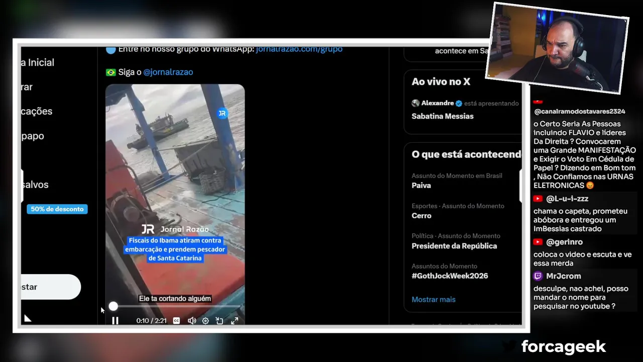Viewport: 643px width, 362px height.
Task: Click the video progress slider handle
Action: tap(113, 306)
